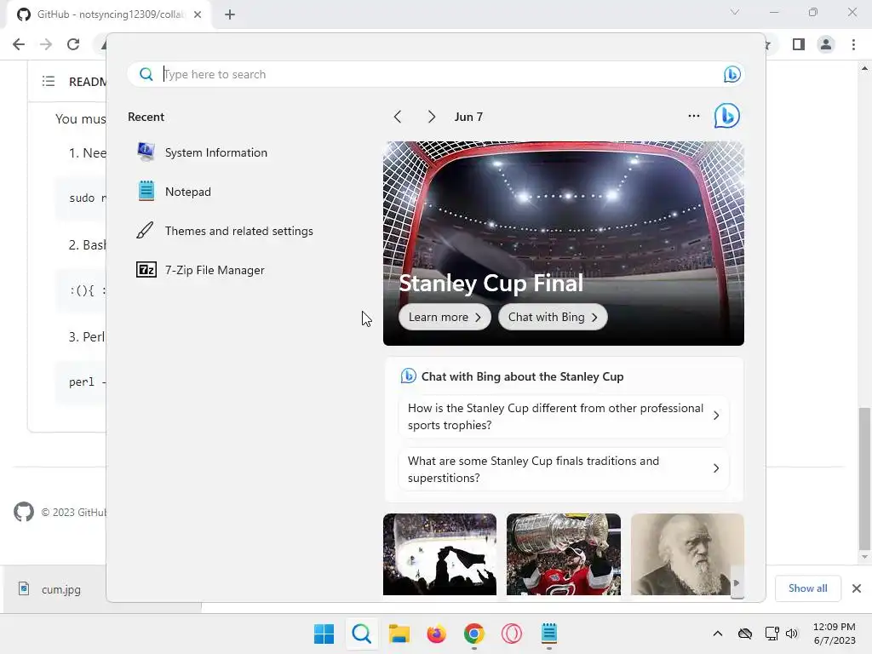Open the player kissing Stanley Cup thumbnail
This screenshot has height=654, width=872.
[564, 554]
